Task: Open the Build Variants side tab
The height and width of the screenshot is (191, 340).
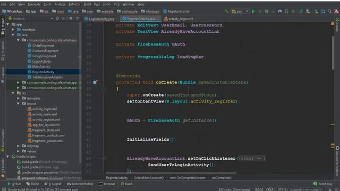Action: (3, 140)
